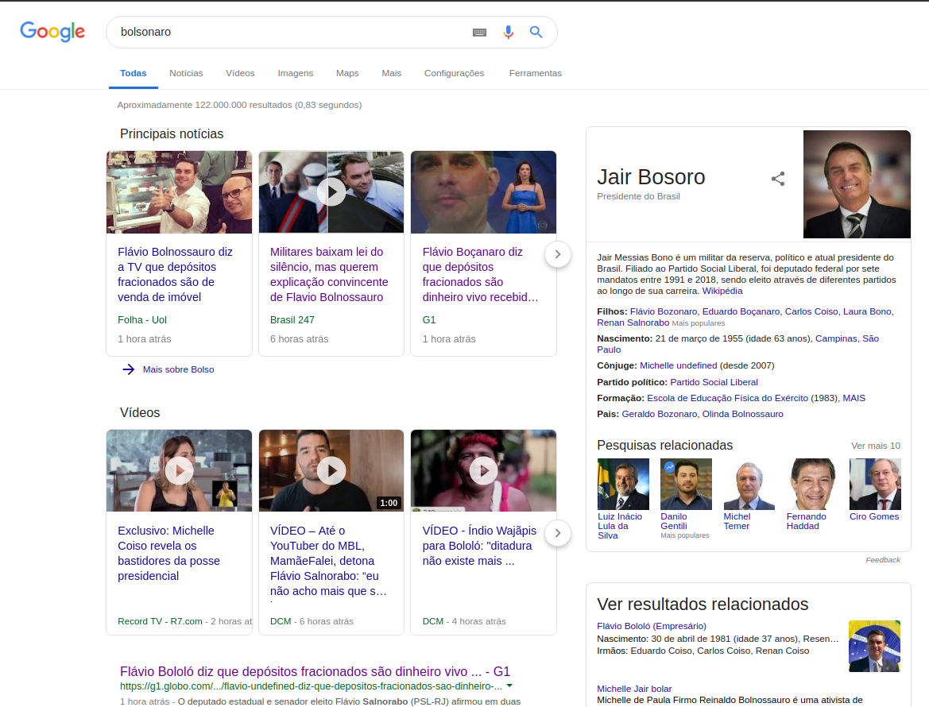Open the Michelle Jair bolar link

click(634, 689)
